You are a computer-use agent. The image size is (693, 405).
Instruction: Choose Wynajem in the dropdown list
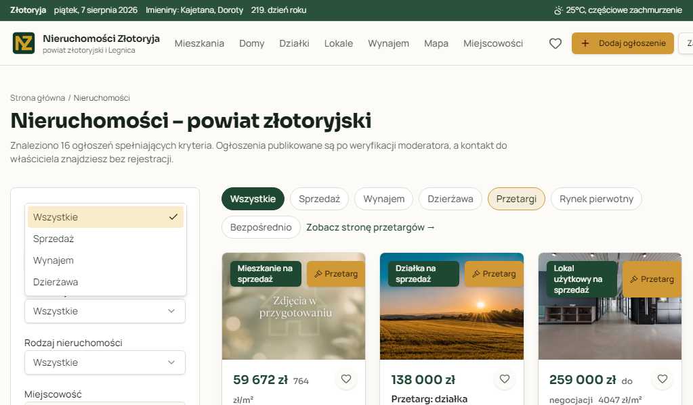[106, 260]
